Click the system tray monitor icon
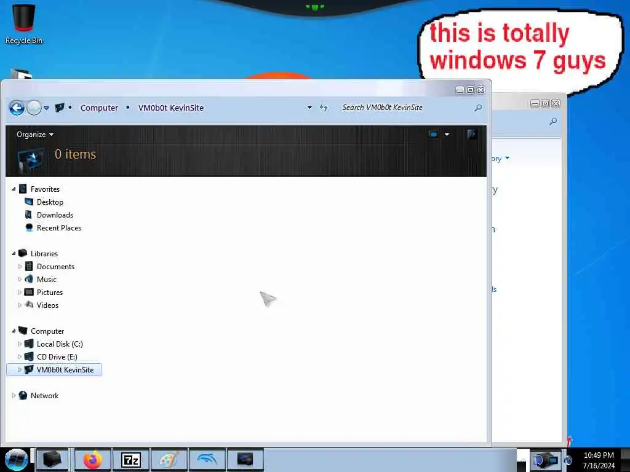Viewport: 630px width, 472px height. point(545,460)
